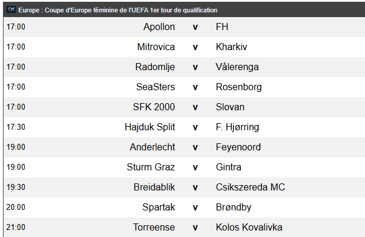Screen dimensions: 365x237
Task: Select Csikszereda MC team name
Action: pos(250,187)
